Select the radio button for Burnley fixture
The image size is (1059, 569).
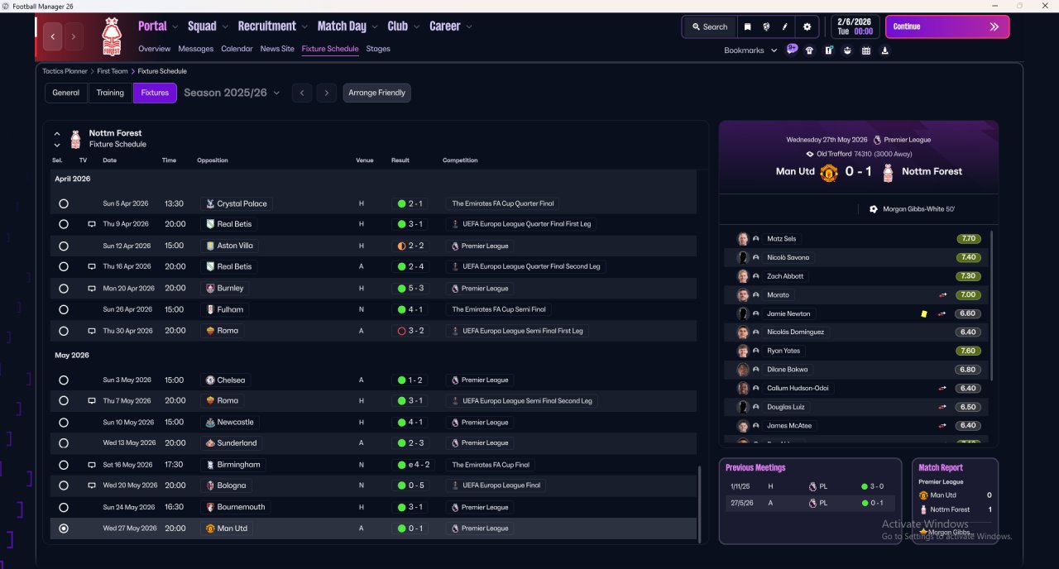[x=64, y=289]
